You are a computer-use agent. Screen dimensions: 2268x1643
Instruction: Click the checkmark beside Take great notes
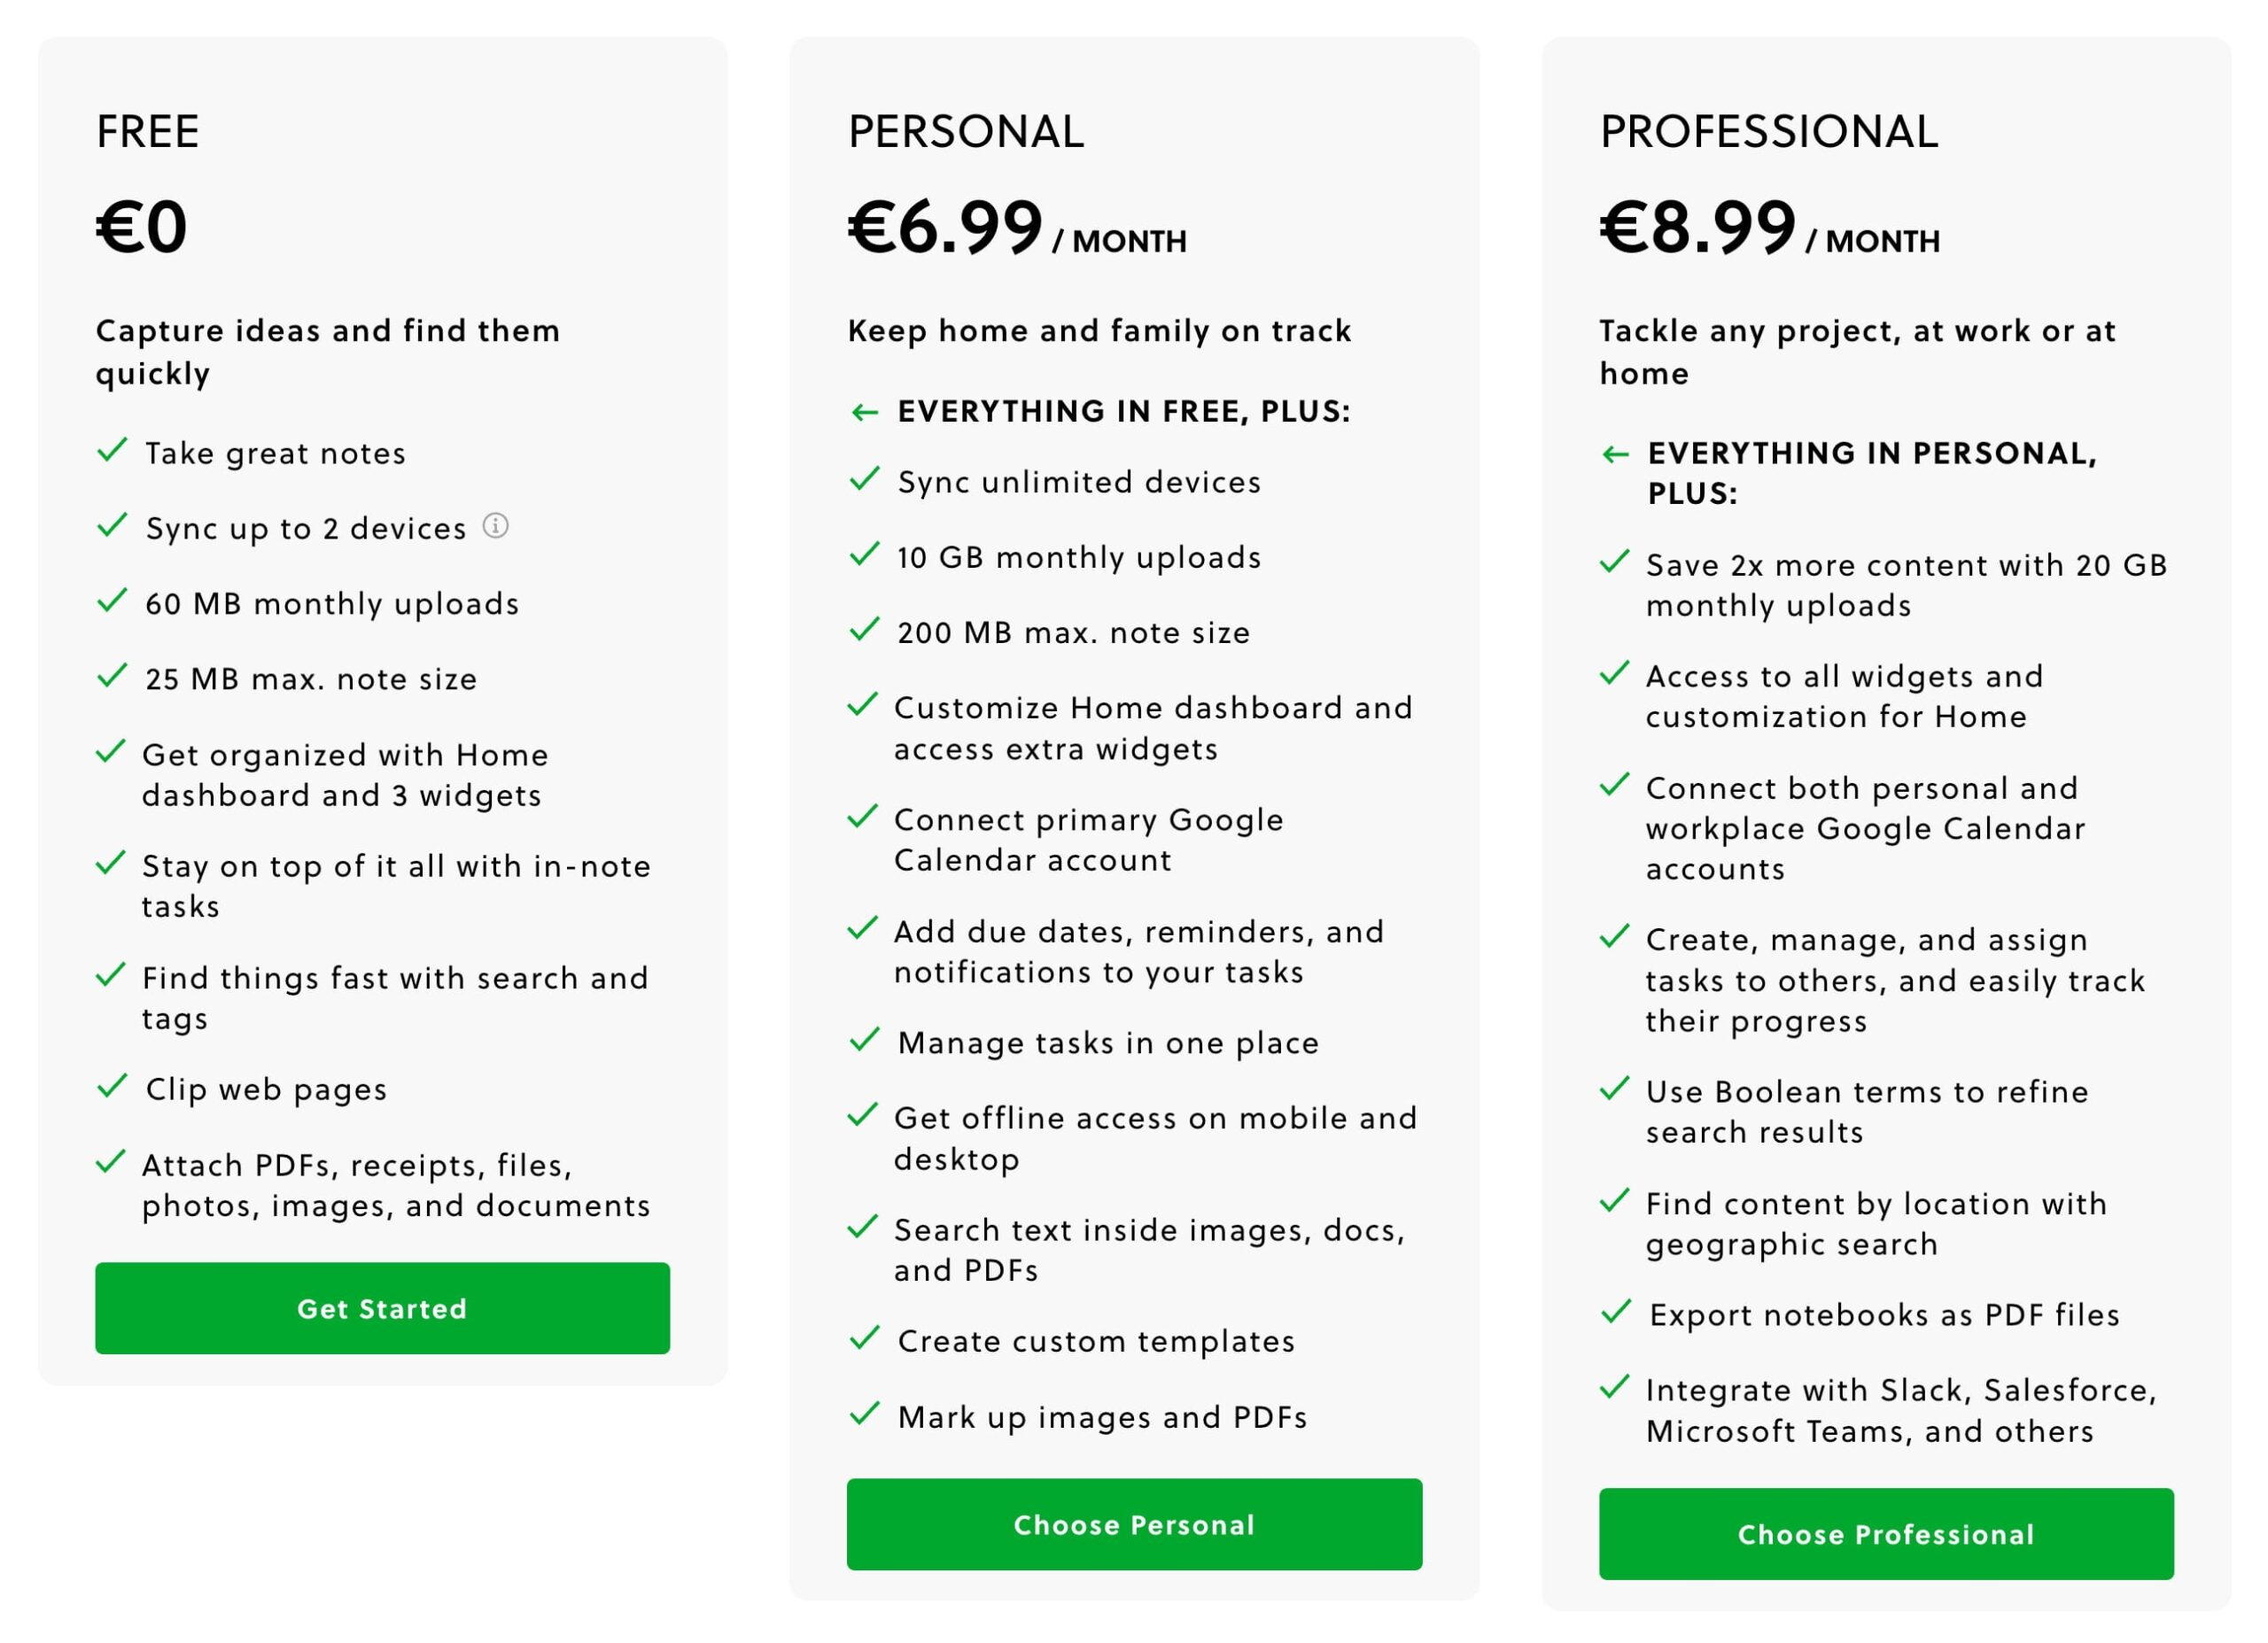(x=111, y=449)
